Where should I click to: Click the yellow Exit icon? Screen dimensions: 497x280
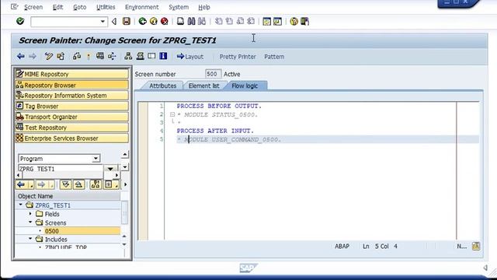(154, 21)
